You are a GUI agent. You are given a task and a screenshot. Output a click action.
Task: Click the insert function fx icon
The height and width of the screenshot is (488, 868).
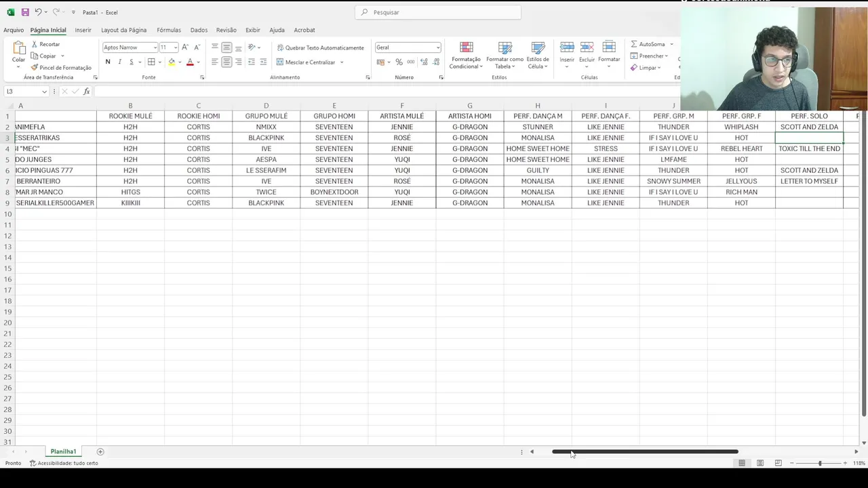(x=86, y=91)
